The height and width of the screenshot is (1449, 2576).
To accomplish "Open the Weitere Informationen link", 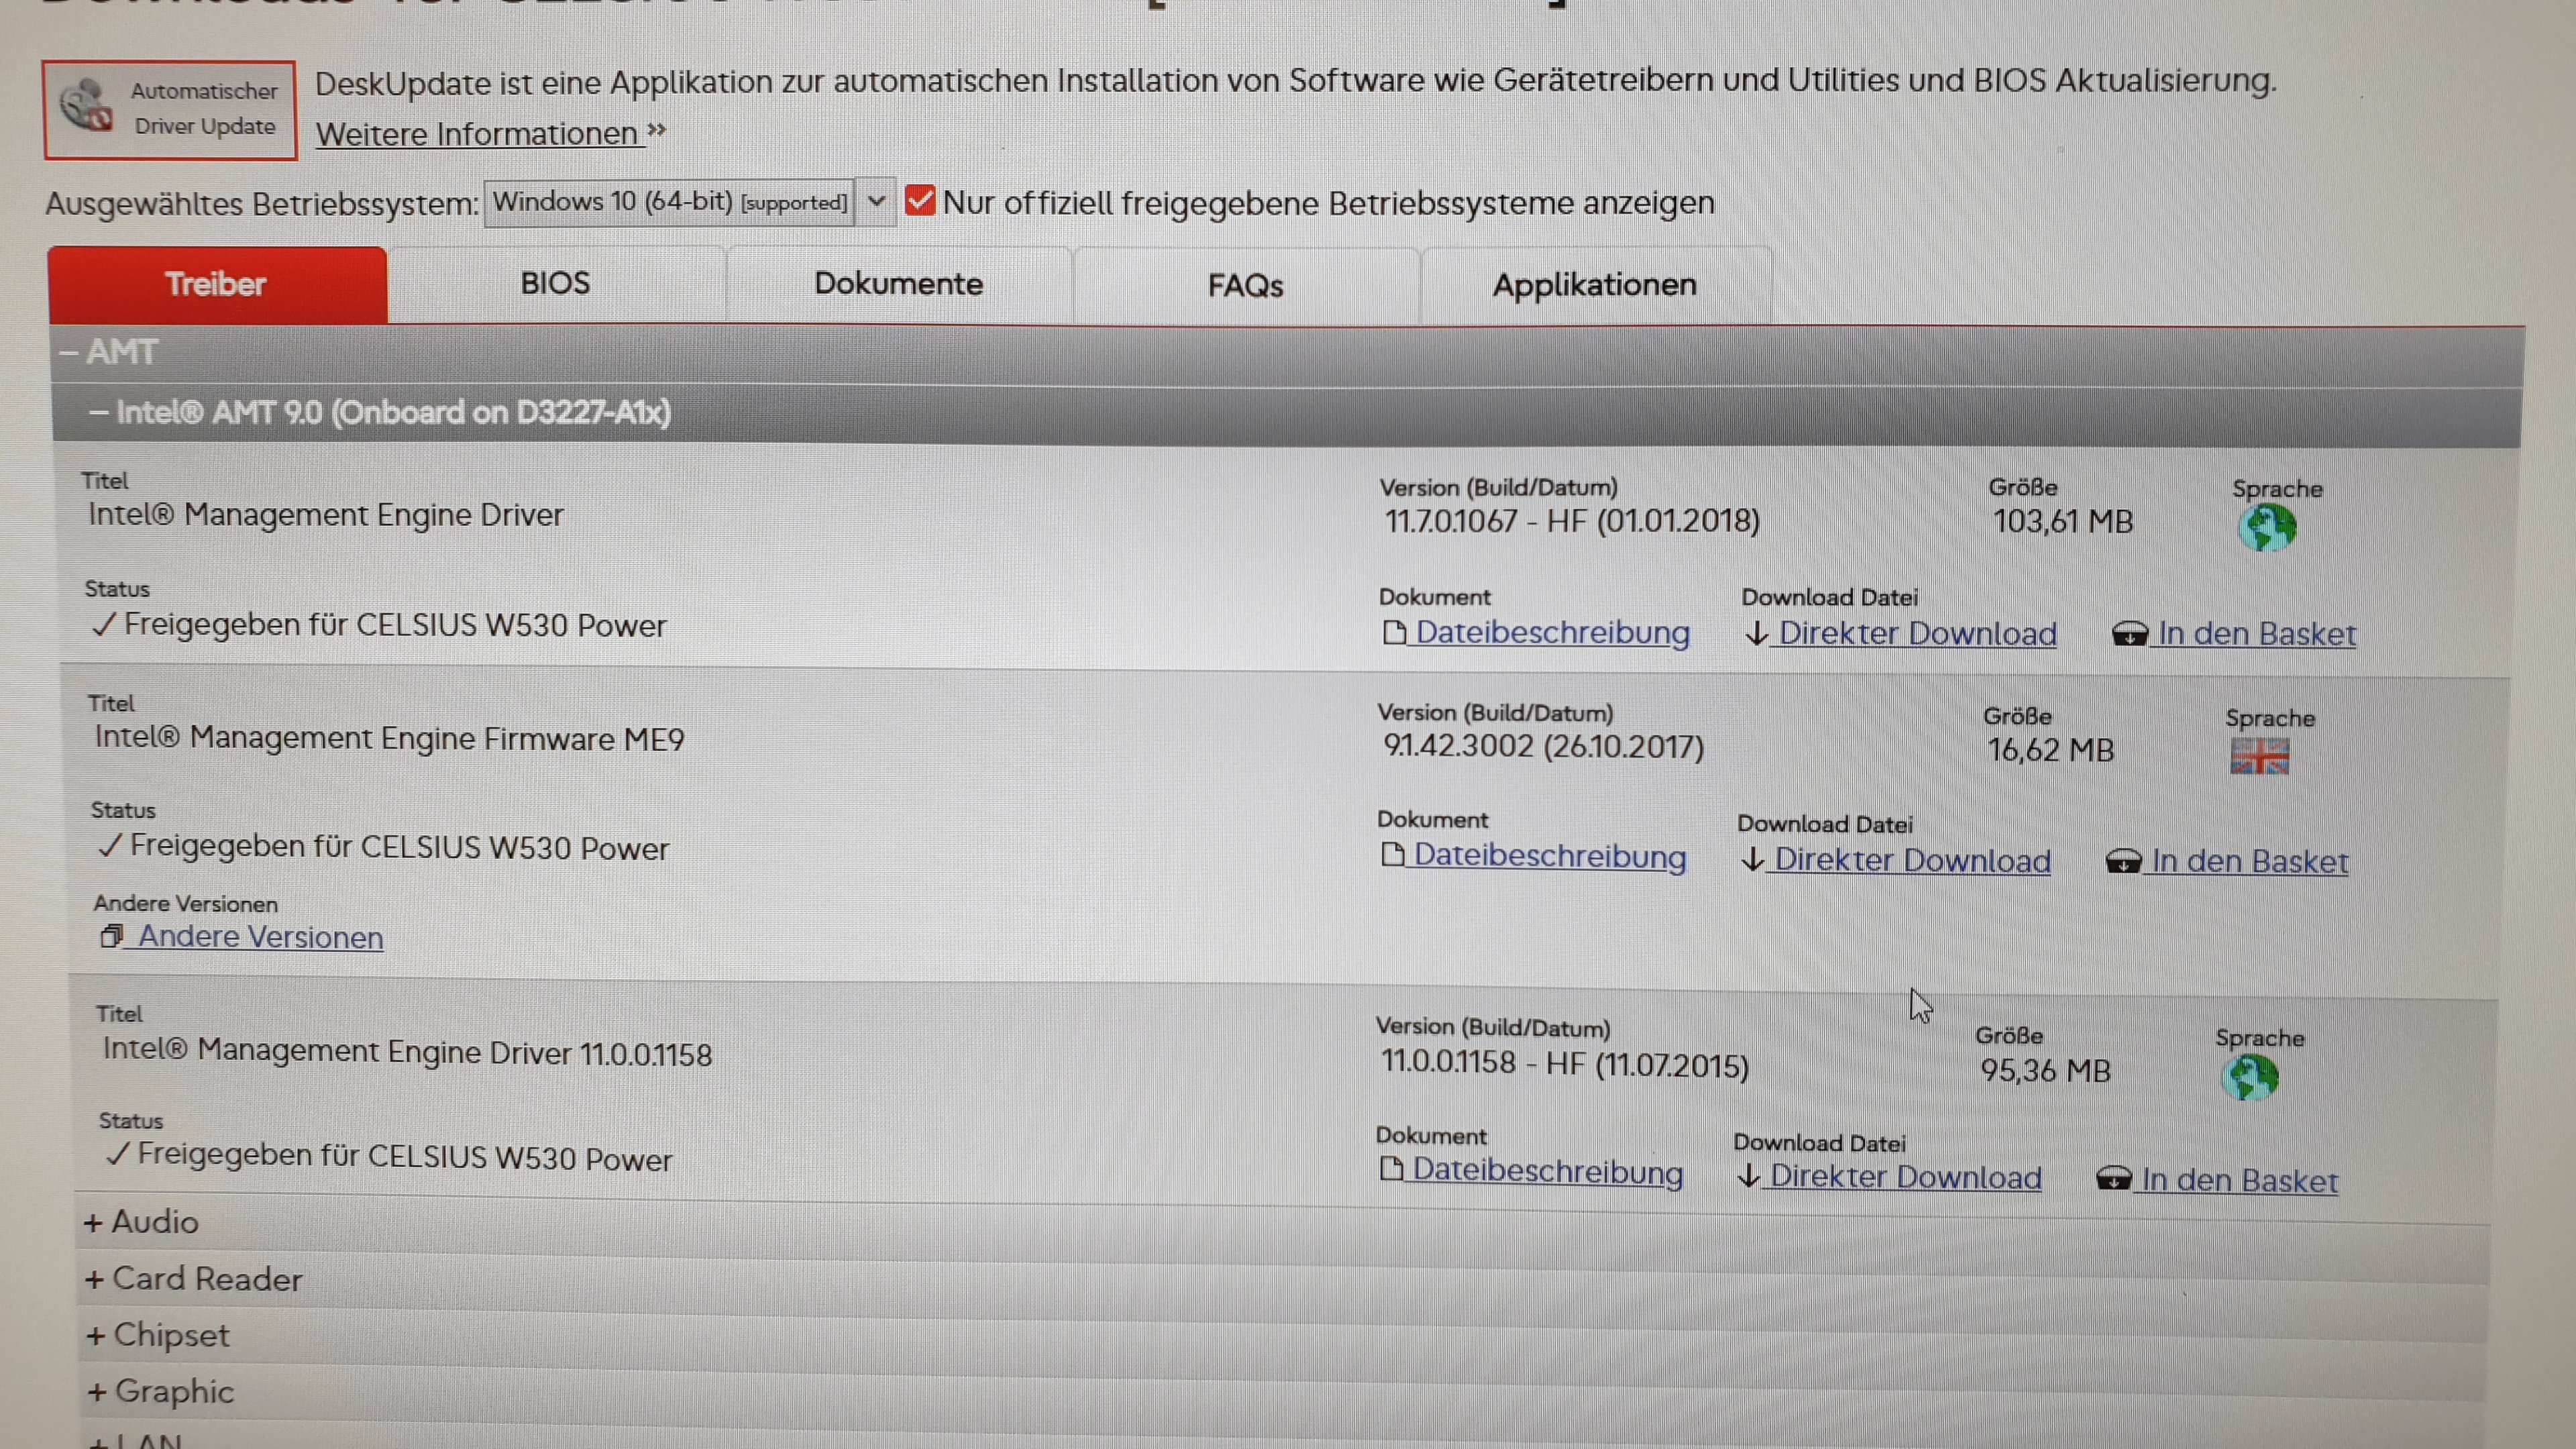I will (x=478, y=134).
